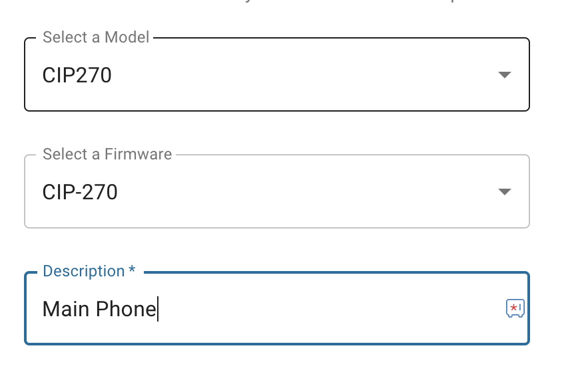Click the Select a Firmware label
The image size is (578, 380).
[x=107, y=154]
